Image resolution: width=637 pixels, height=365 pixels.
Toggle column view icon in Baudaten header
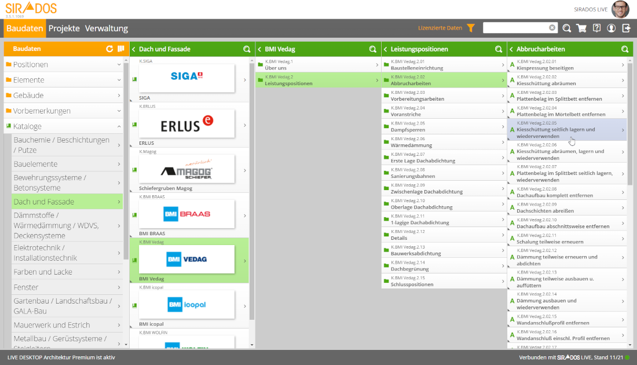pos(120,49)
